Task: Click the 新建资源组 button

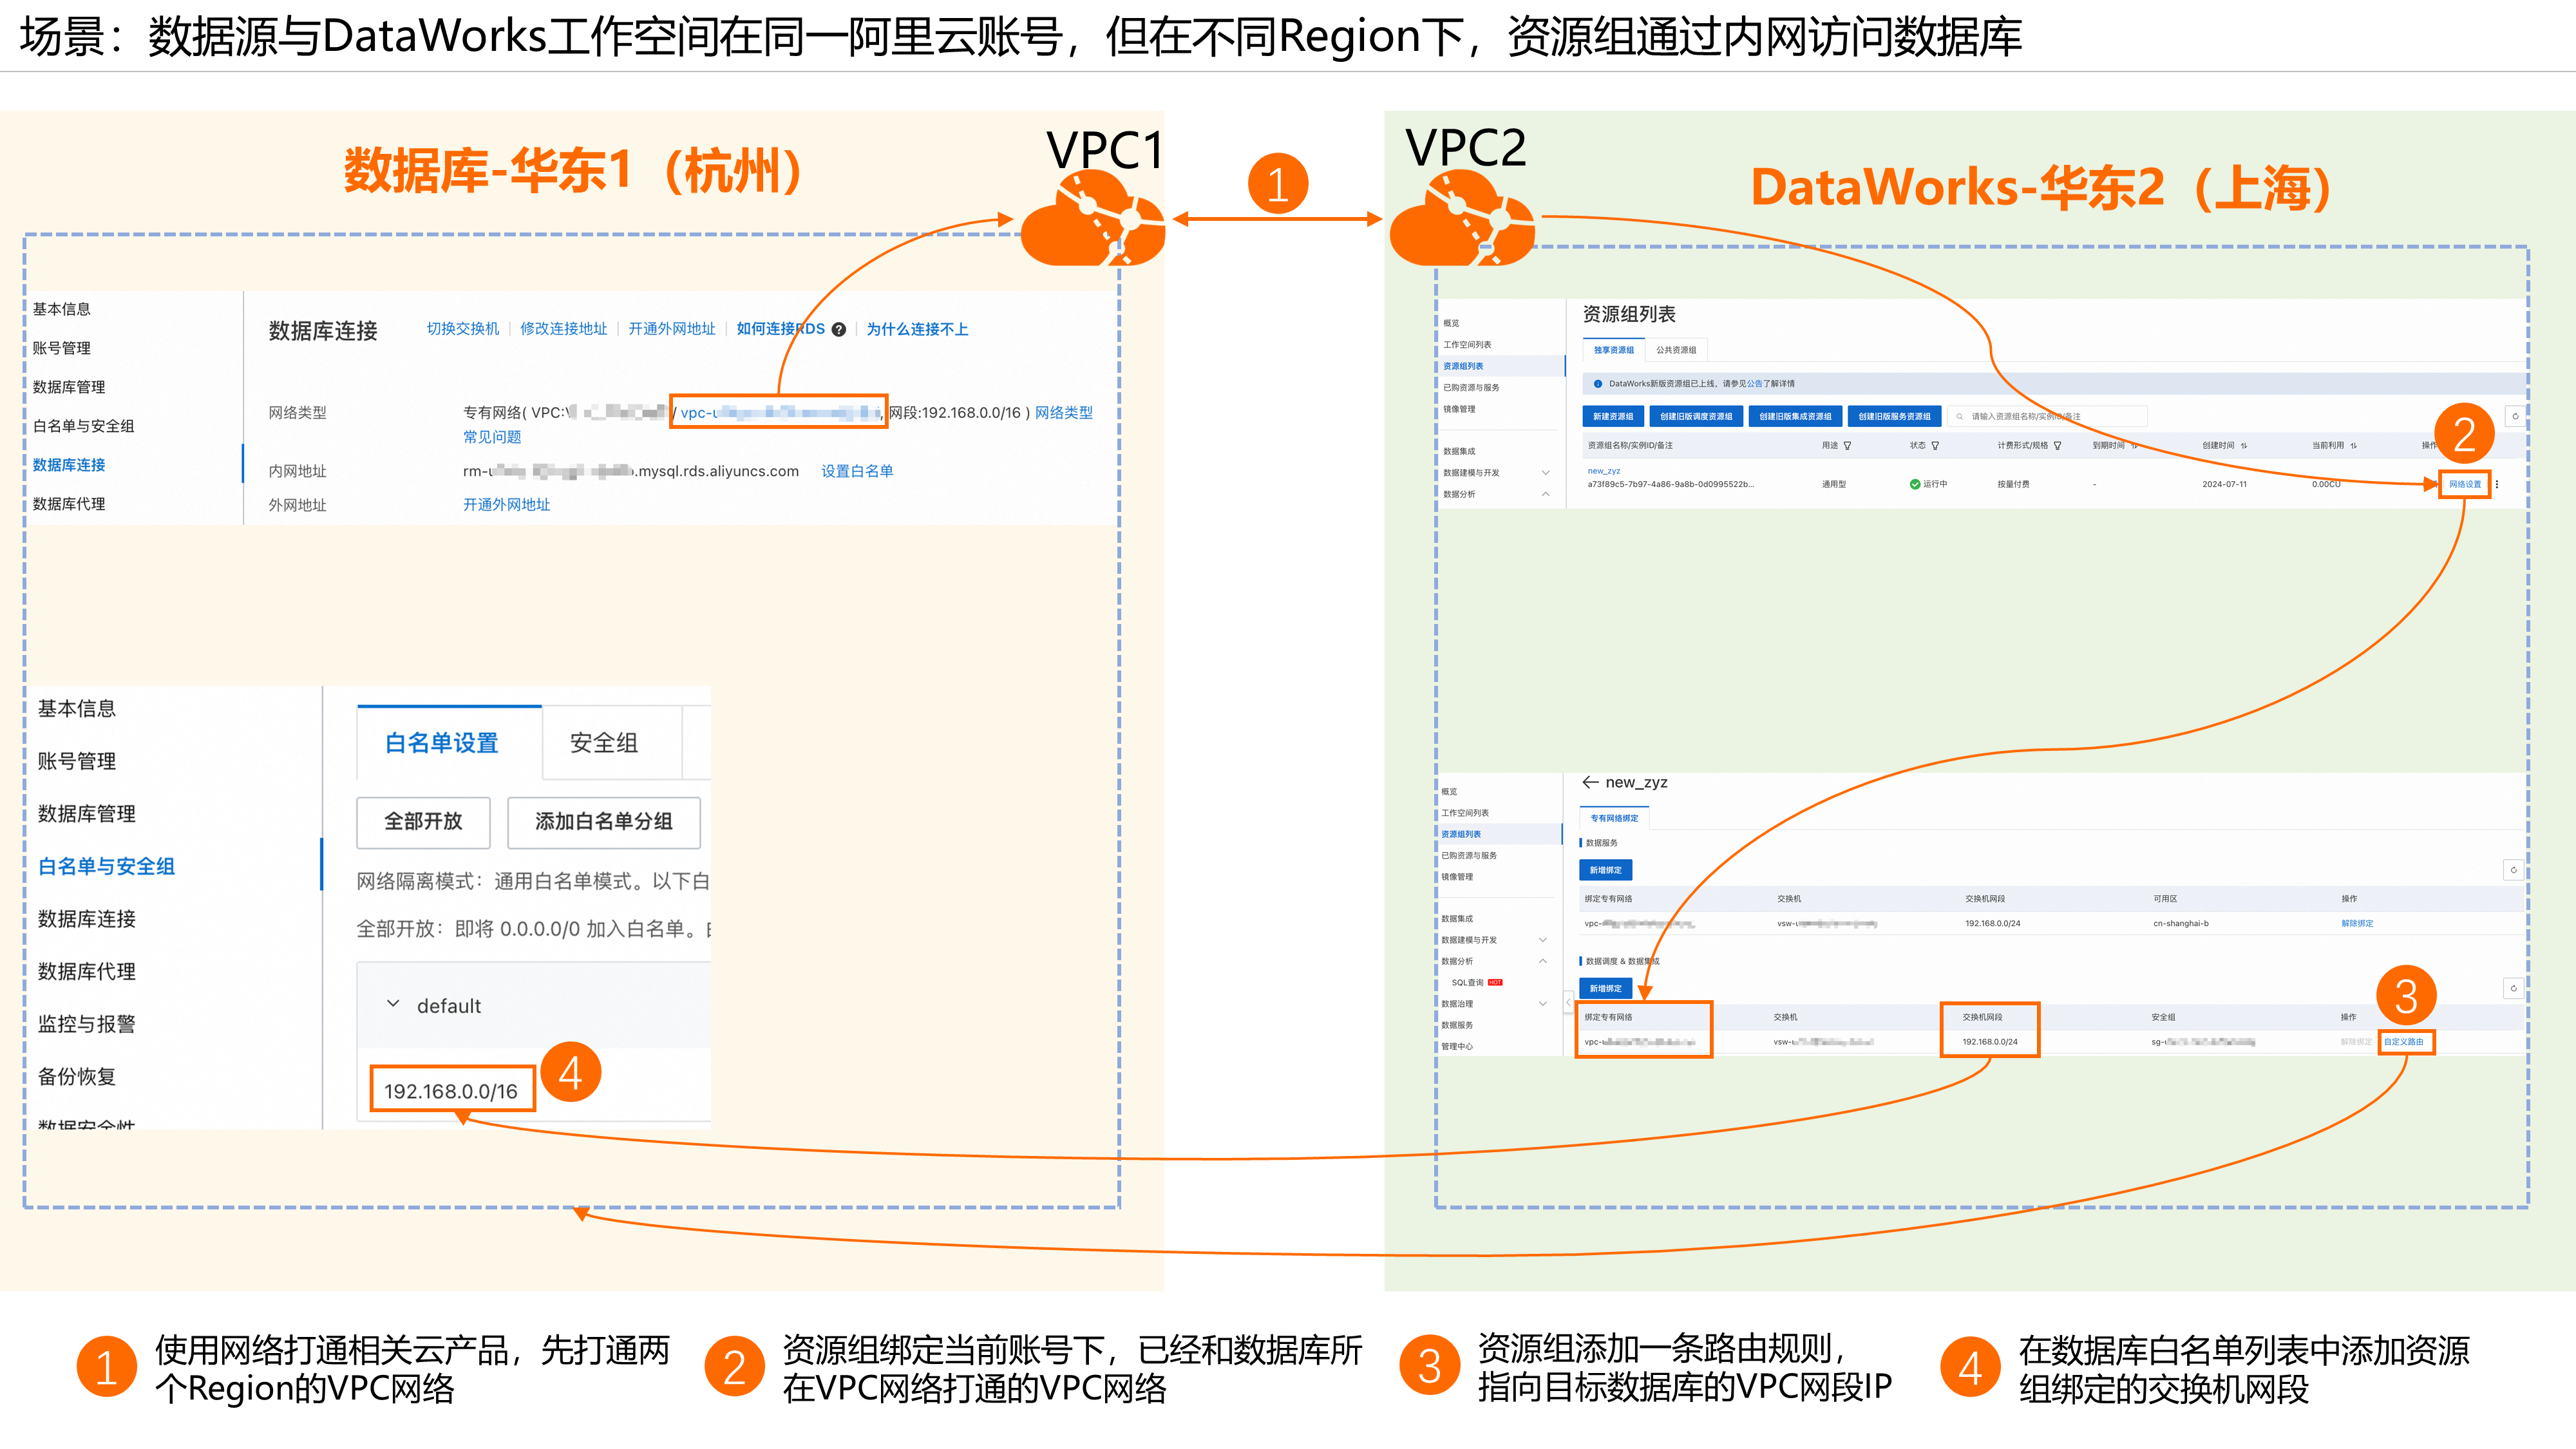Action: [1613, 416]
